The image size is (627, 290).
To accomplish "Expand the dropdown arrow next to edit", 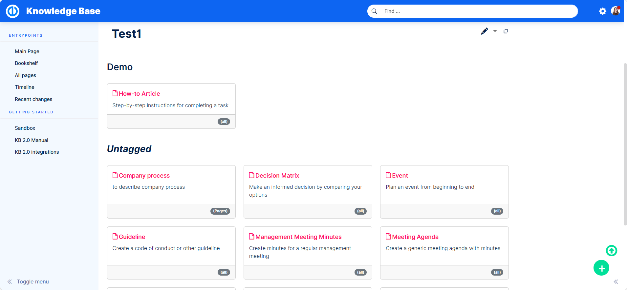I will coord(495,31).
